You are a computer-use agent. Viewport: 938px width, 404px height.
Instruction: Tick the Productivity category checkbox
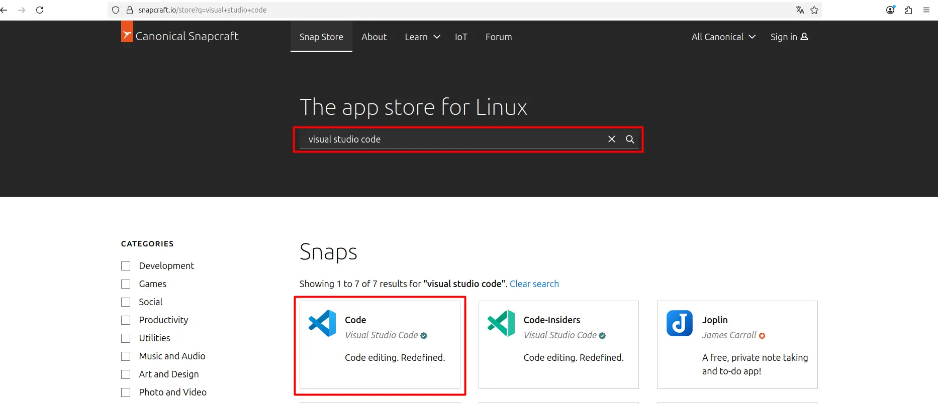pos(126,320)
